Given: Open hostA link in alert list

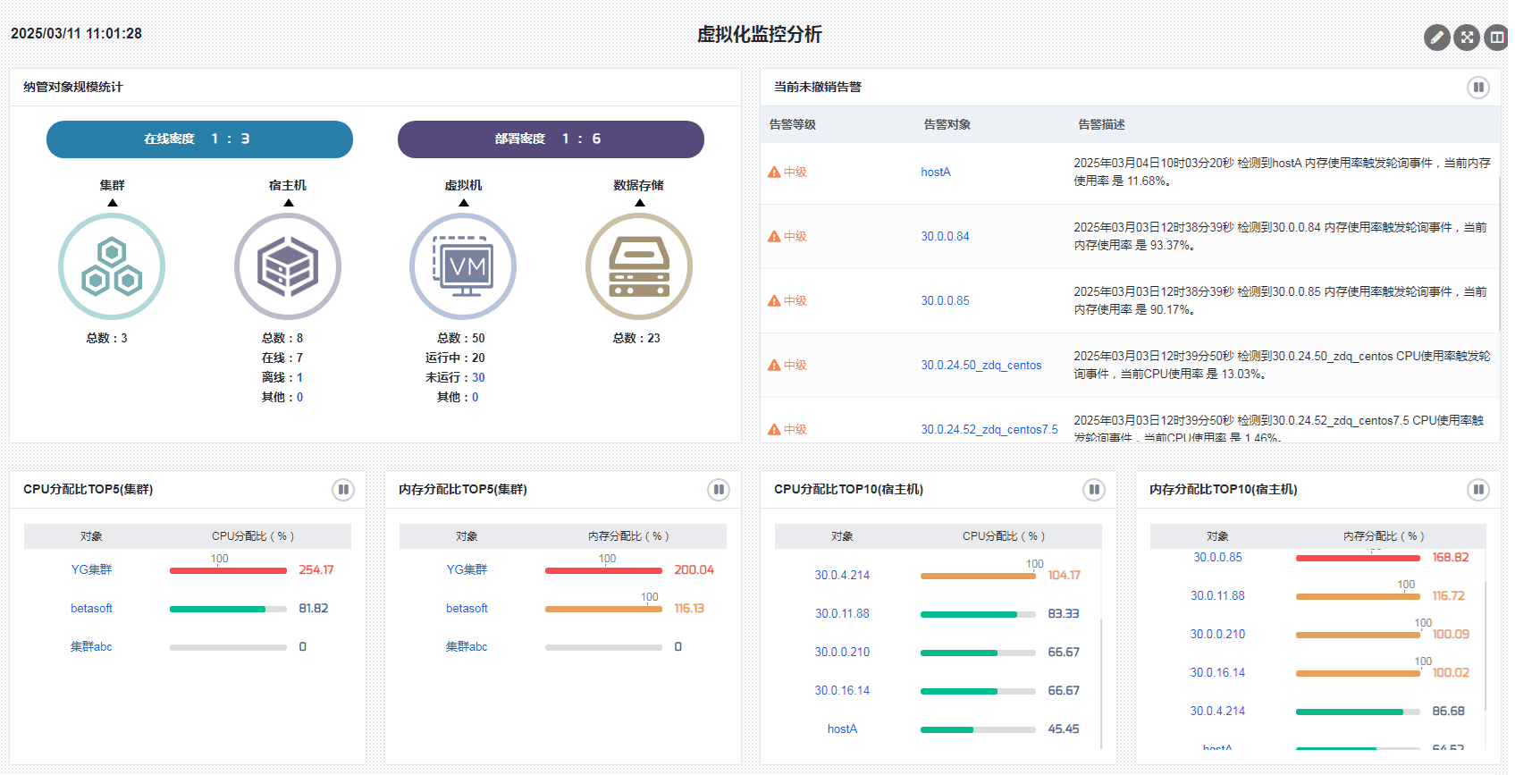Looking at the screenshot, I should click(936, 173).
